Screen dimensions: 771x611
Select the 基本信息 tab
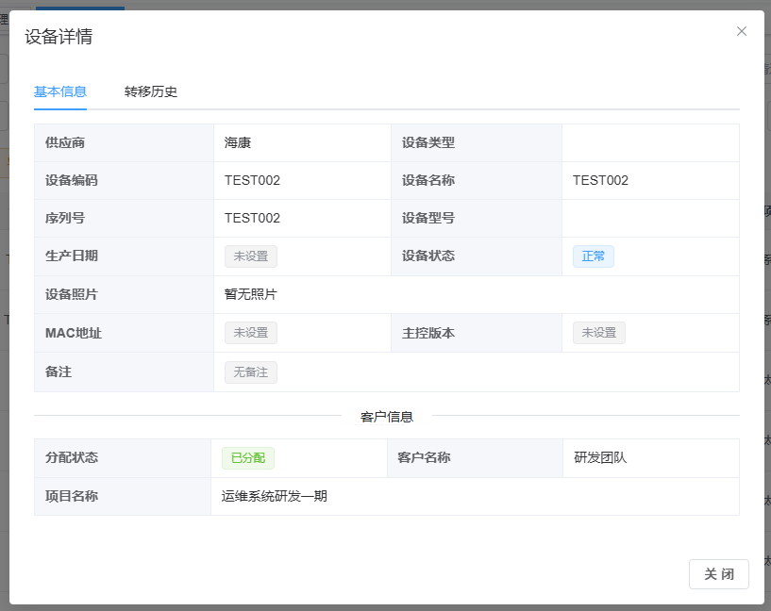(x=60, y=91)
